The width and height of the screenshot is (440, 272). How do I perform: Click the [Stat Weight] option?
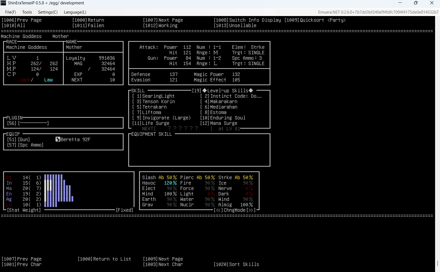click(x=24, y=210)
